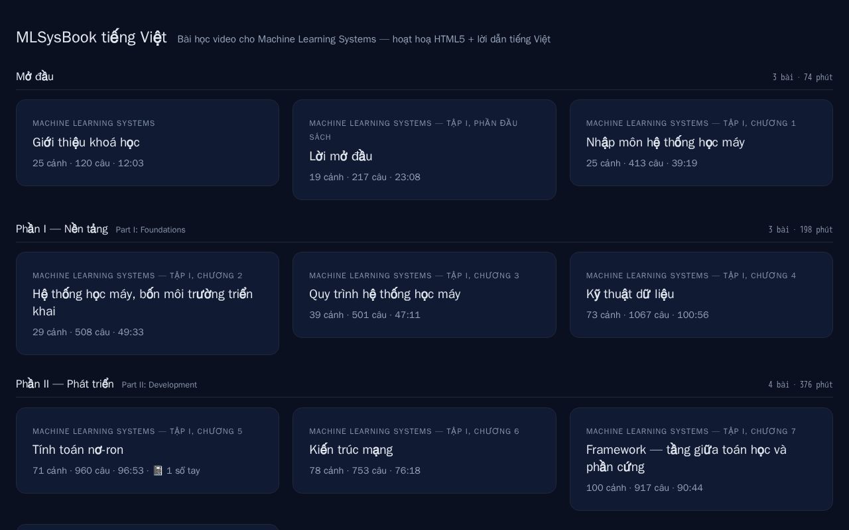Click the Phần II — Phát triển heading
Image resolution: width=849 pixels, height=530 pixels.
65,384
